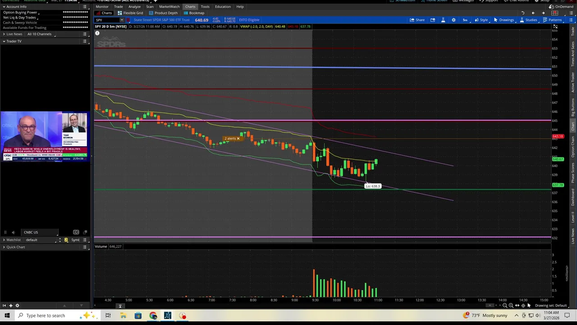Open the Studies menu
The image size is (577, 325).
pos(528,20)
